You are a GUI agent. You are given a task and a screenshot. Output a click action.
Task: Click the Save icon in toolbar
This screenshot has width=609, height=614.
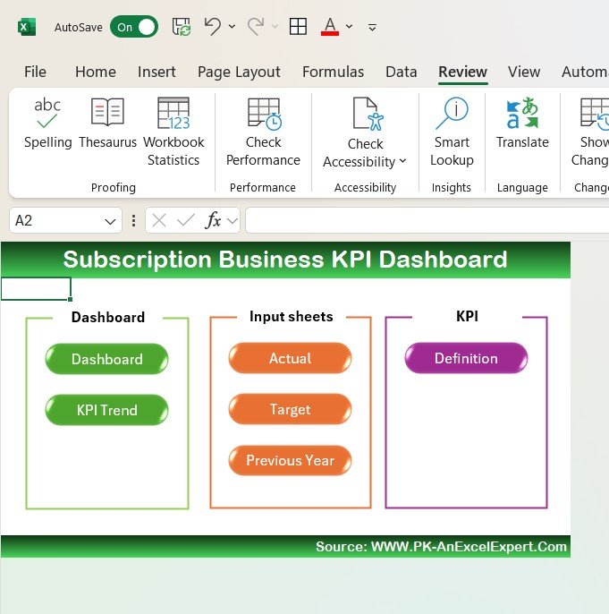182,27
